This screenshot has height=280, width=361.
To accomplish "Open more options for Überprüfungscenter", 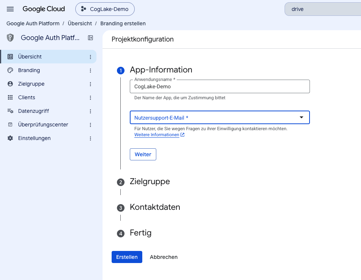I will (x=90, y=125).
